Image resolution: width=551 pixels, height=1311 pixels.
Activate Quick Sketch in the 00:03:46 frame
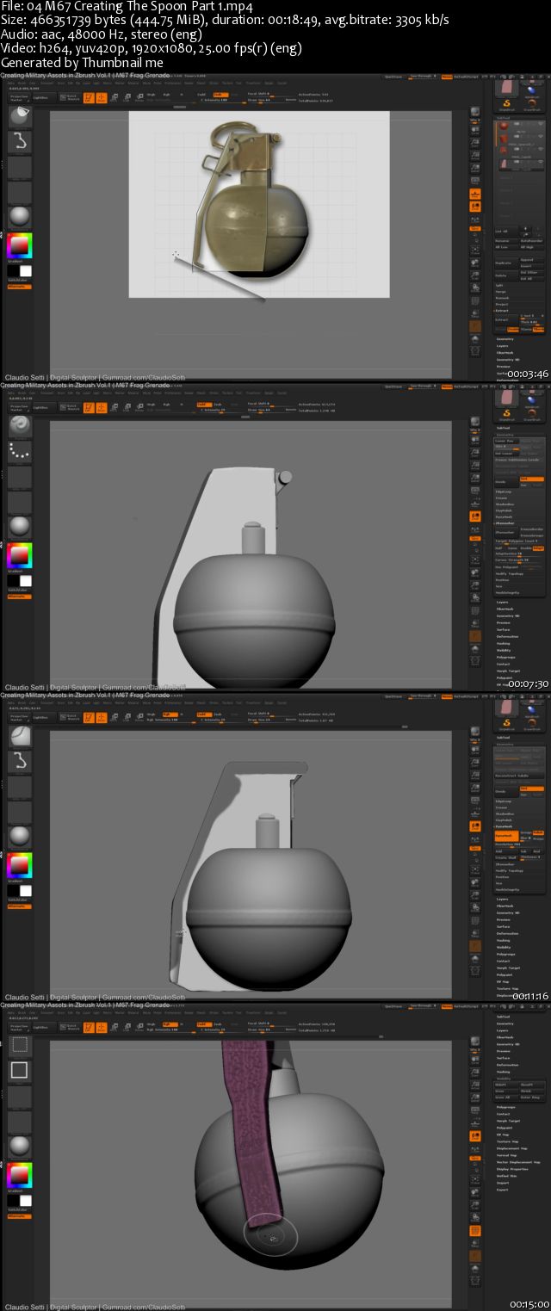[70, 98]
